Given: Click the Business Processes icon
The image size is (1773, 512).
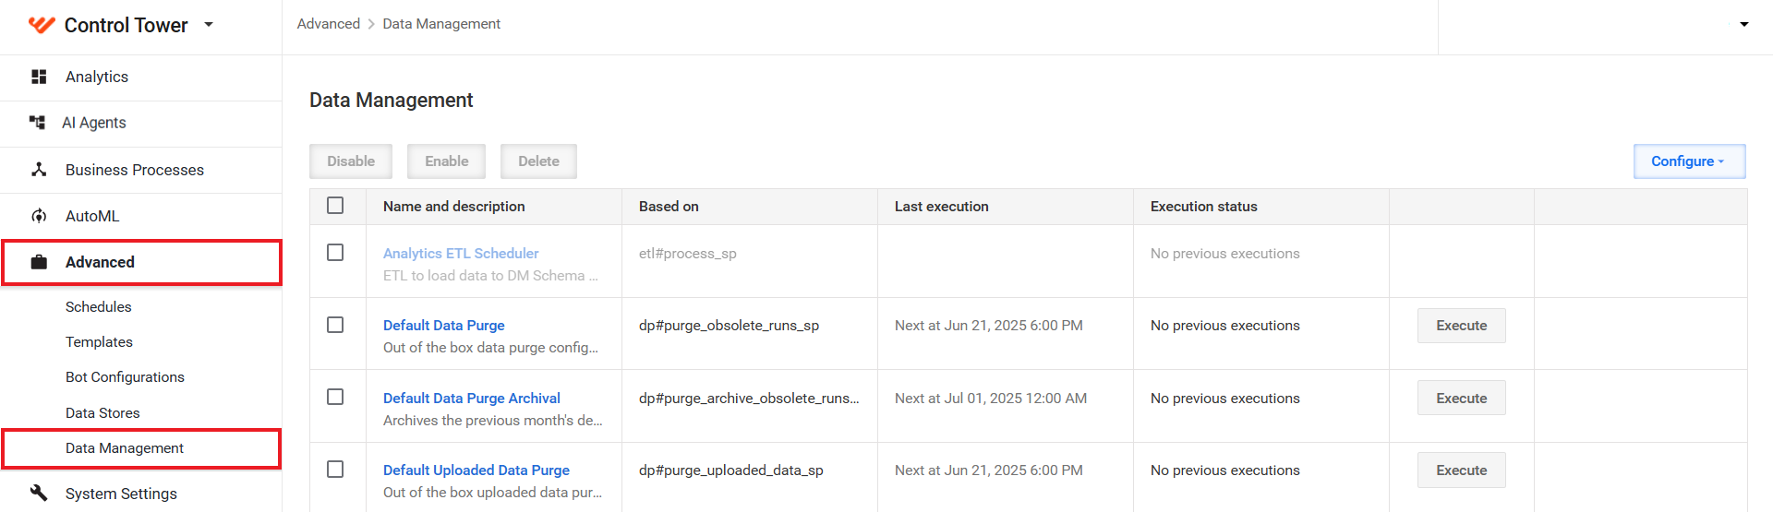Looking at the screenshot, I should pyautogui.click(x=39, y=170).
